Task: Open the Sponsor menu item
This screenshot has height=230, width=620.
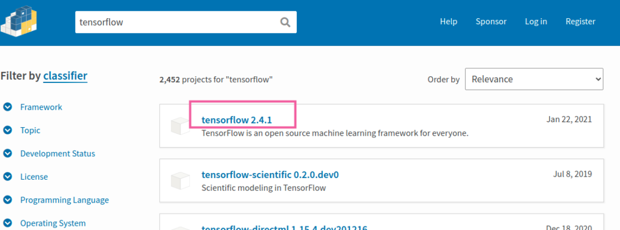Action: tap(491, 22)
